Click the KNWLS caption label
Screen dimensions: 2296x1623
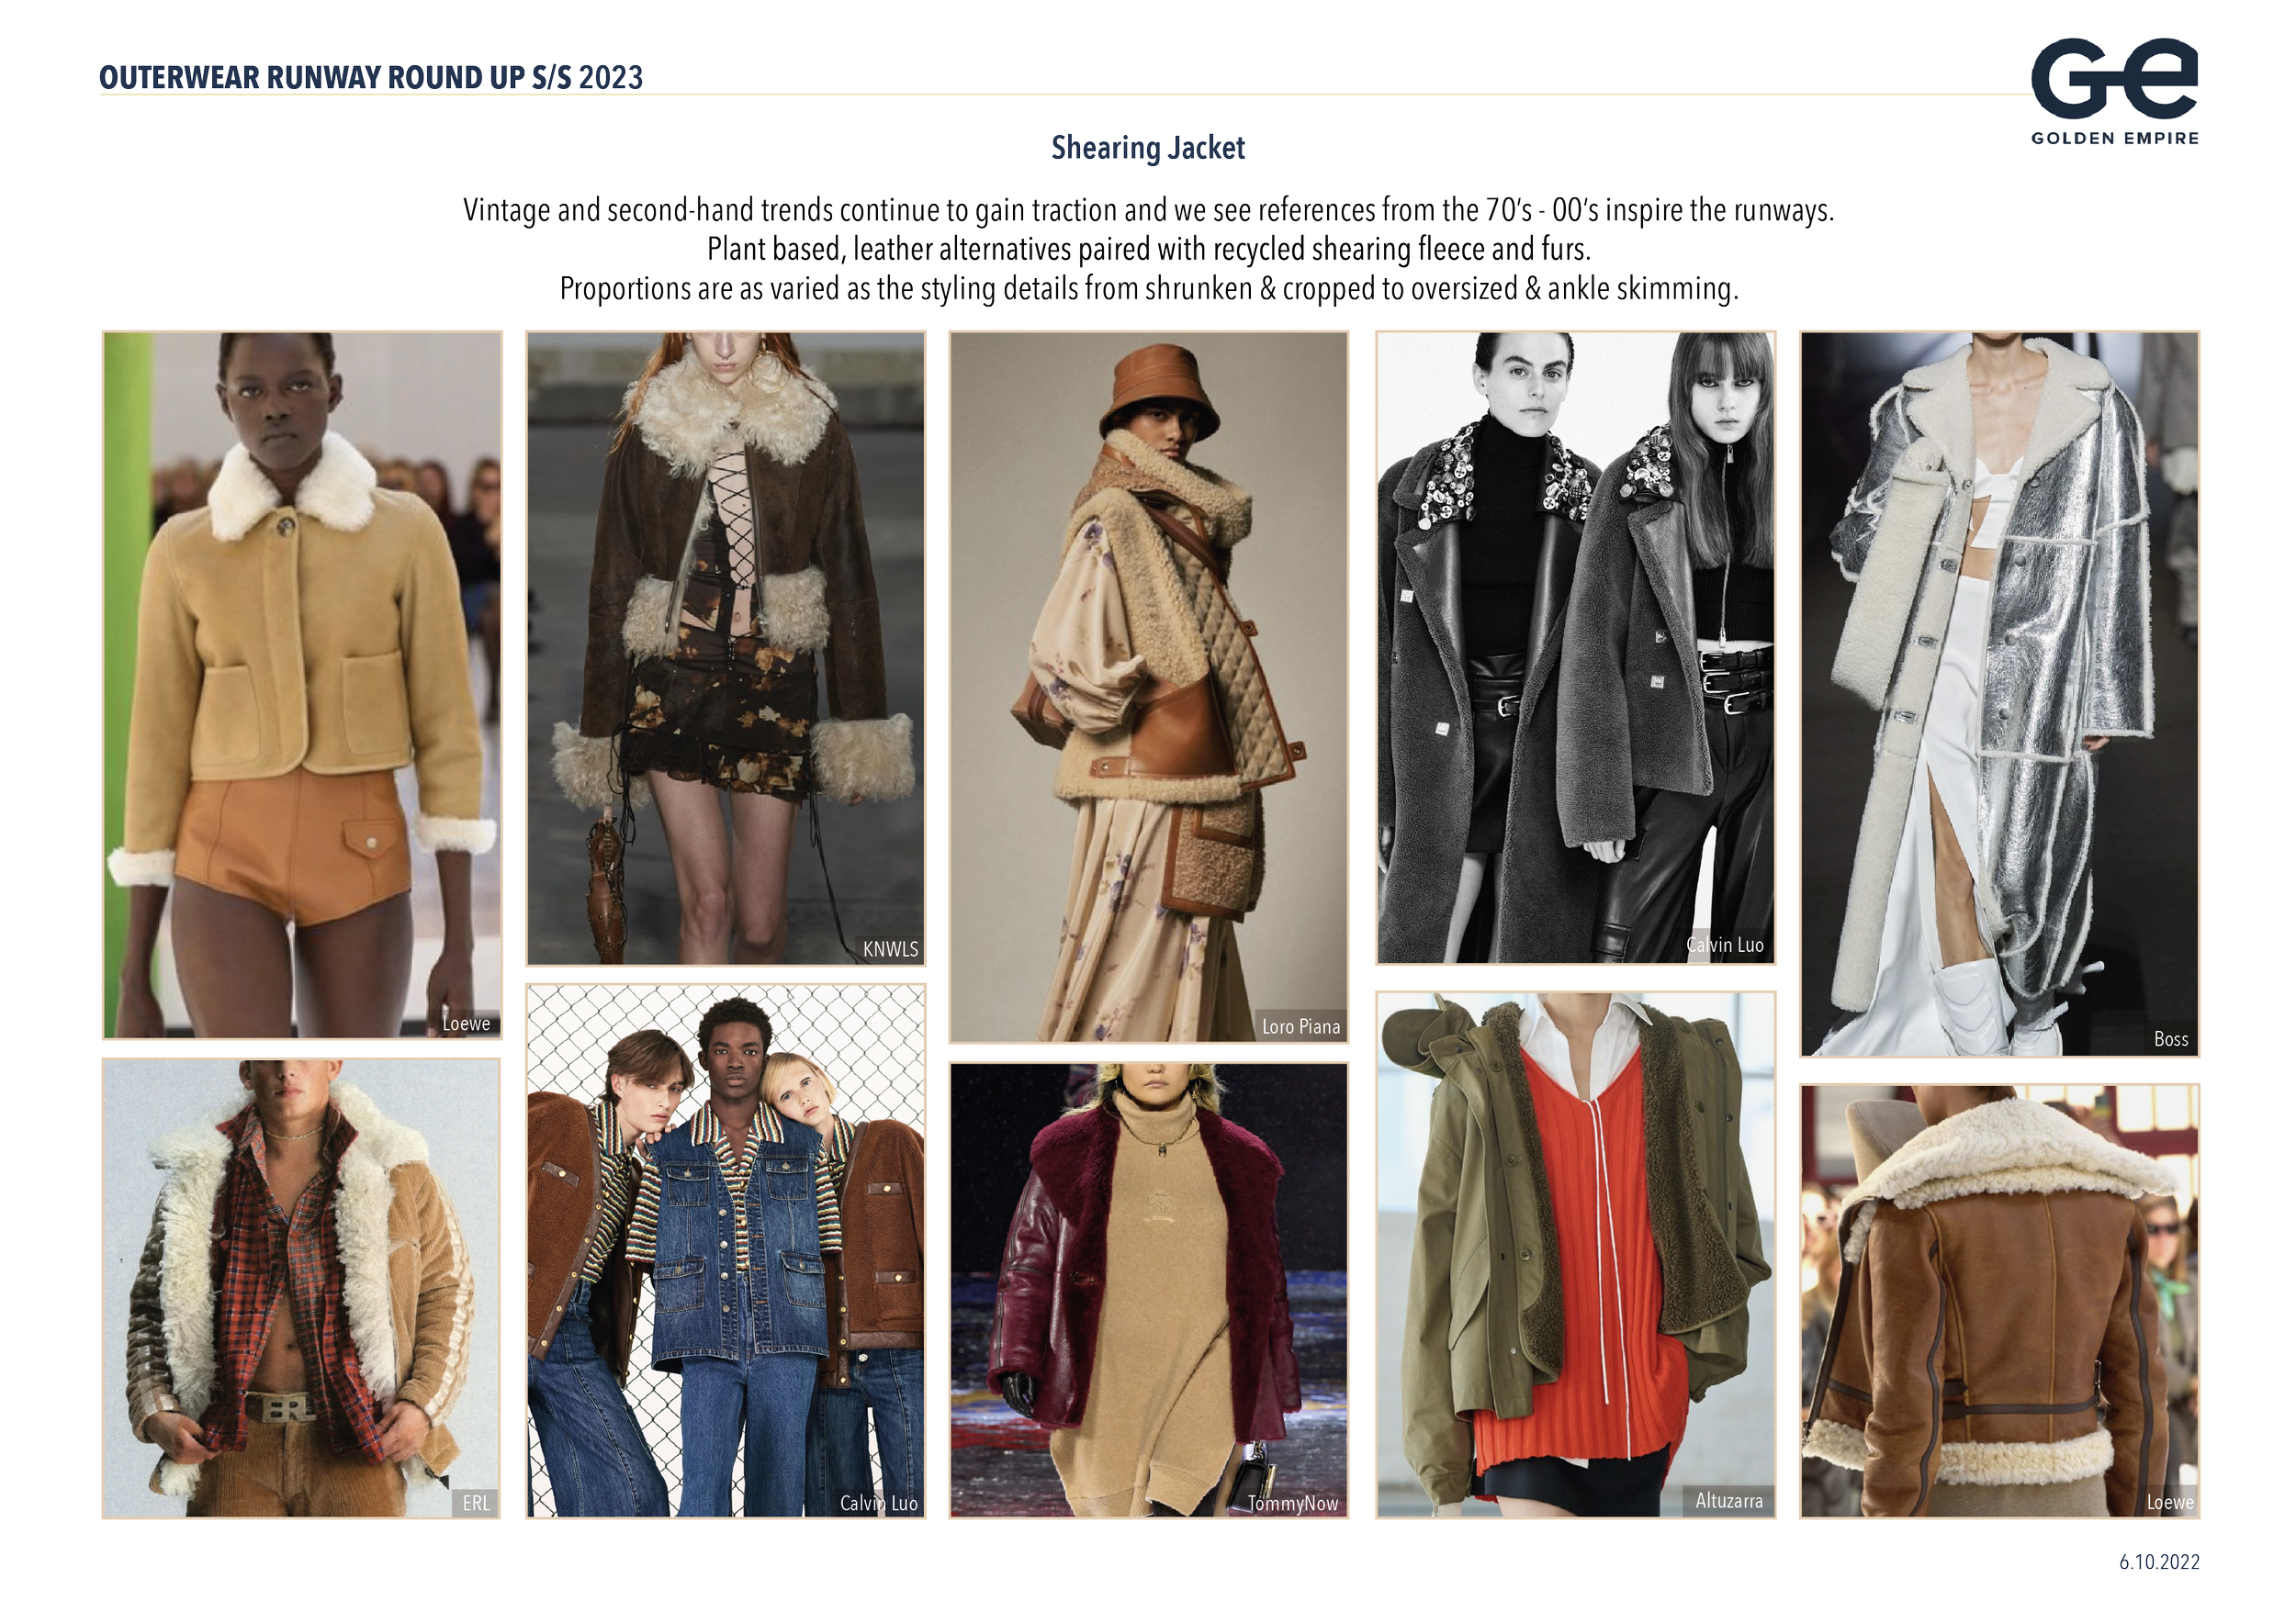[x=889, y=949]
